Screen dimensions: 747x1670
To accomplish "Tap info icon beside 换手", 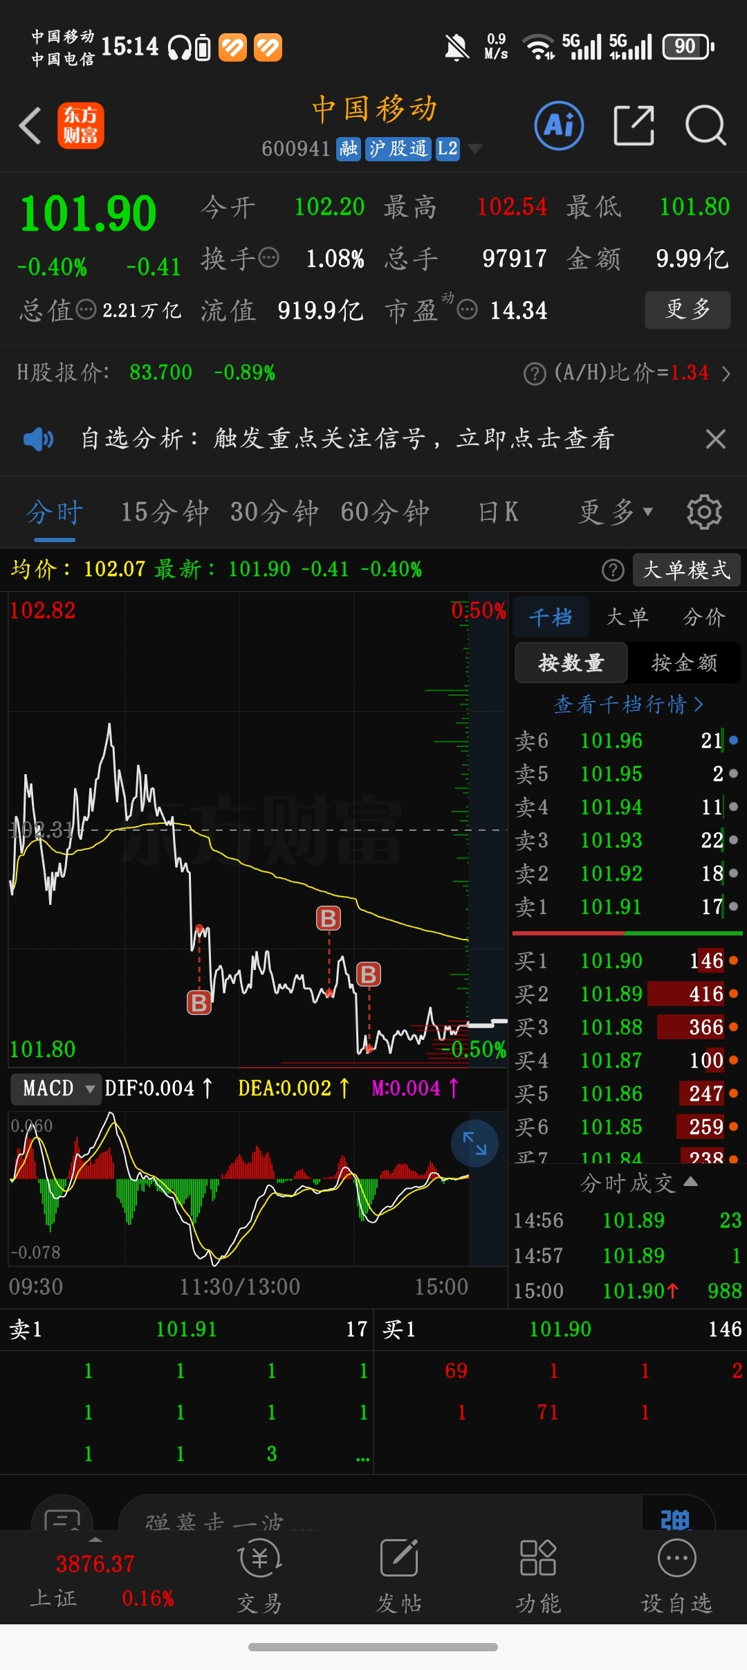I will click(269, 258).
